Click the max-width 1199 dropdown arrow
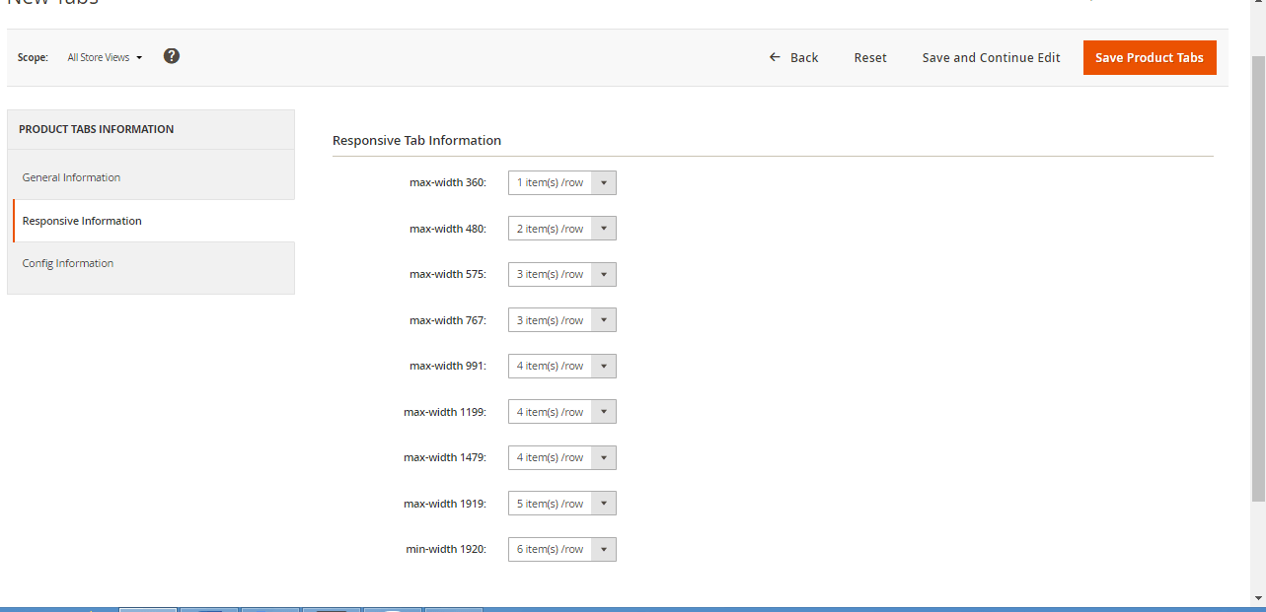1266x612 pixels. [x=603, y=412]
